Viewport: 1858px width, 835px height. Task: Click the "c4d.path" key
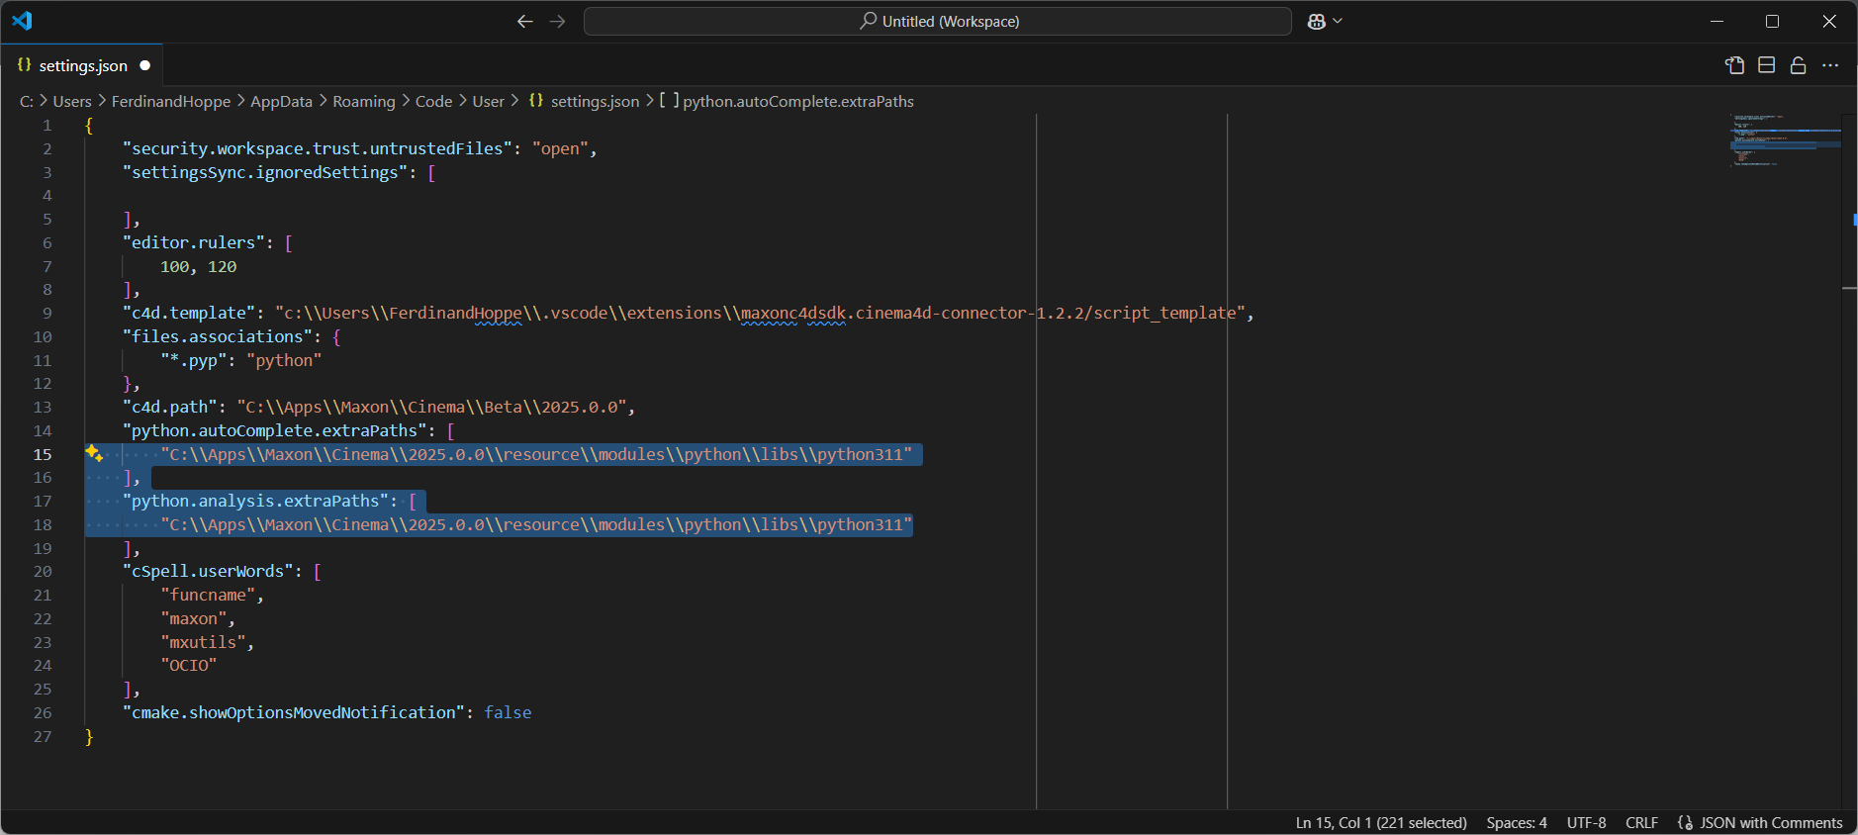coord(170,407)
